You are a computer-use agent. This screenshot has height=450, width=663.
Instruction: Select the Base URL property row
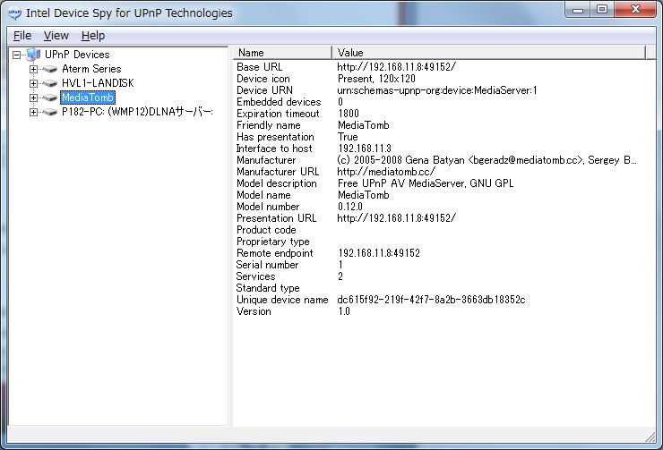[x=440, y=67]
